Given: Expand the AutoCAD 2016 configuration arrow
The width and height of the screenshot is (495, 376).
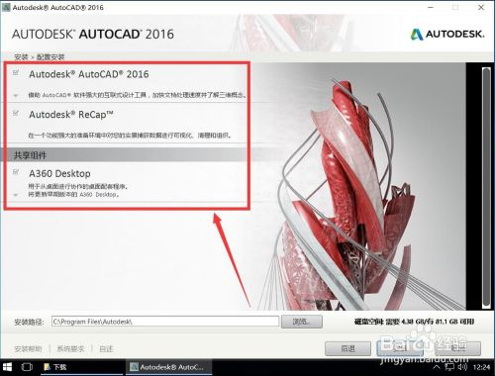Looking at the screenshot, I should 16,96.
